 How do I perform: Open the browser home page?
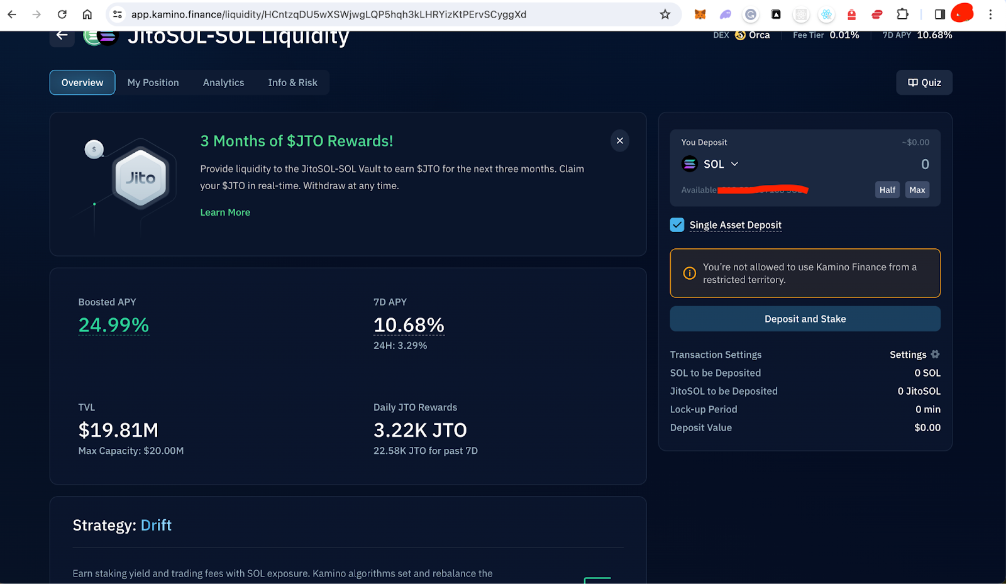[x=87, y=14]
